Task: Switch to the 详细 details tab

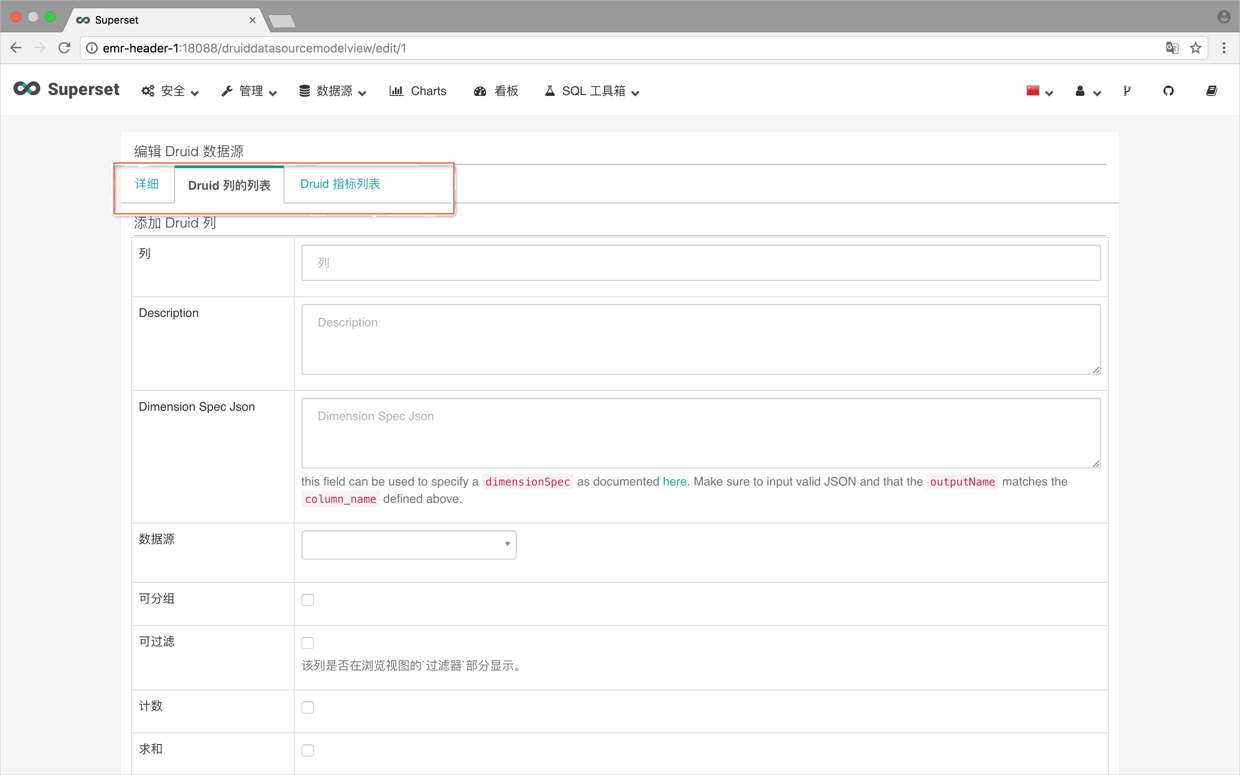Action: point(145,184)
